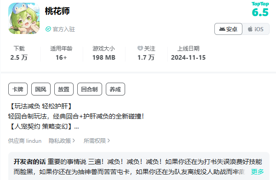Click the 1.7 万 follower count
The image size is (276, 180).
146,57
